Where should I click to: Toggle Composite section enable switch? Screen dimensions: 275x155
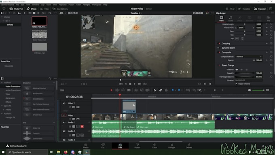(x=219, y=52)
